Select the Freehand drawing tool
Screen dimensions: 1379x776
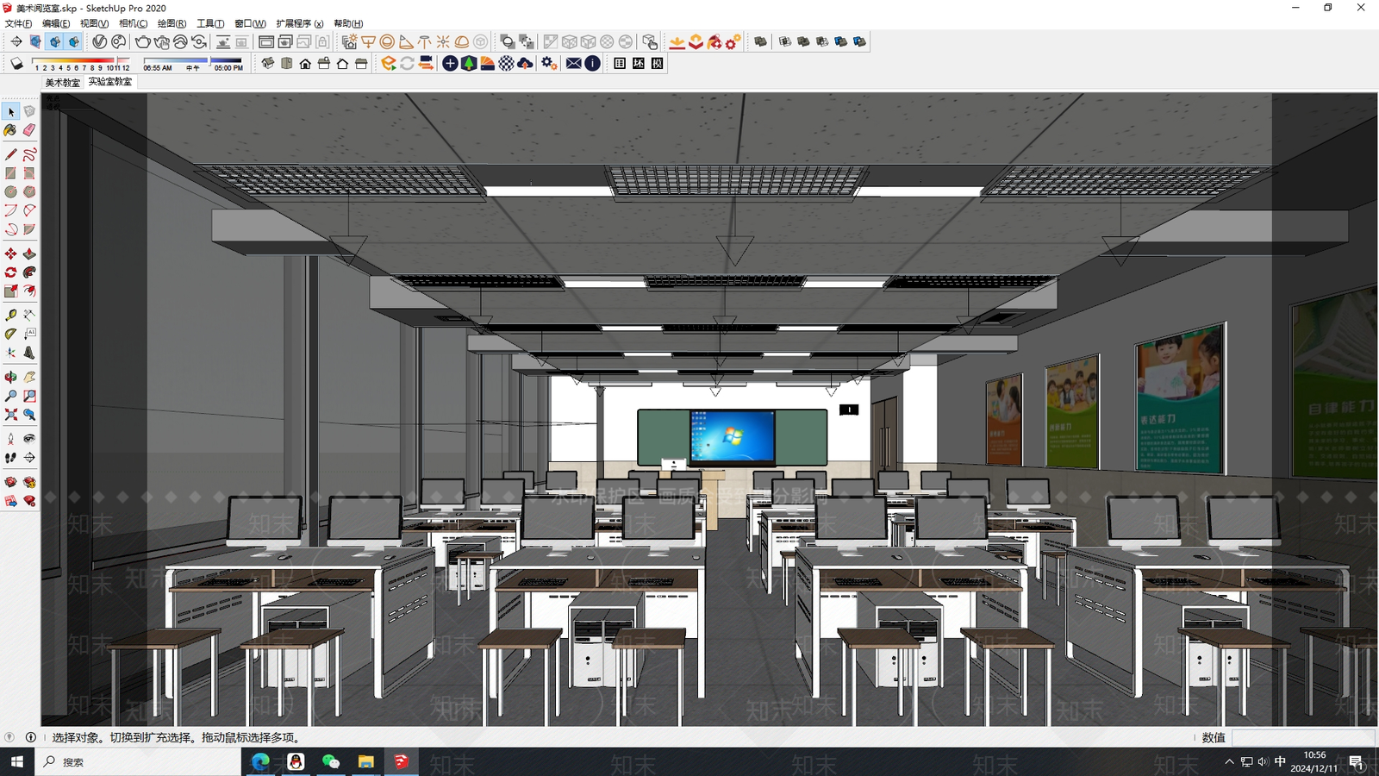coord(29,154)
